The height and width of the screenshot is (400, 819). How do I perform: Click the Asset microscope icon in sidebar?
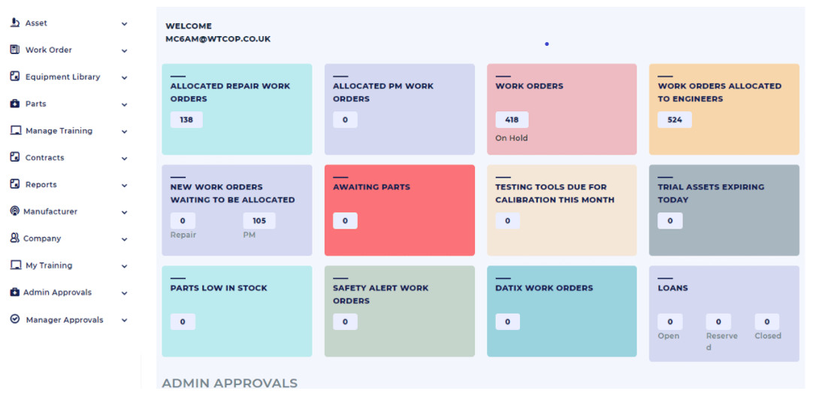[15, 23]
